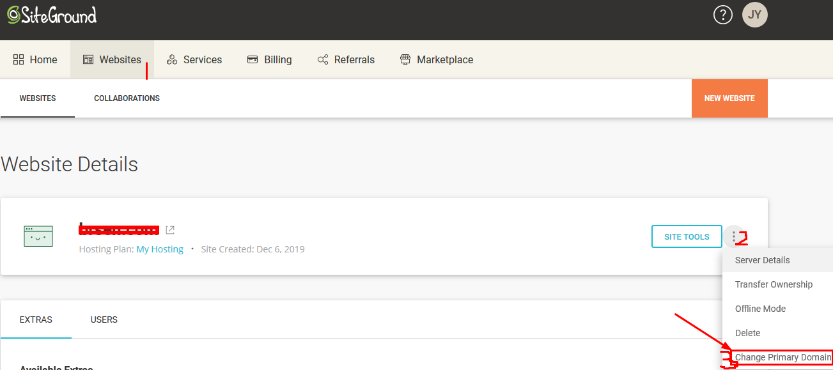833x370 pixels.
Task: Open the Referrals page
Action: pos(346,59)
